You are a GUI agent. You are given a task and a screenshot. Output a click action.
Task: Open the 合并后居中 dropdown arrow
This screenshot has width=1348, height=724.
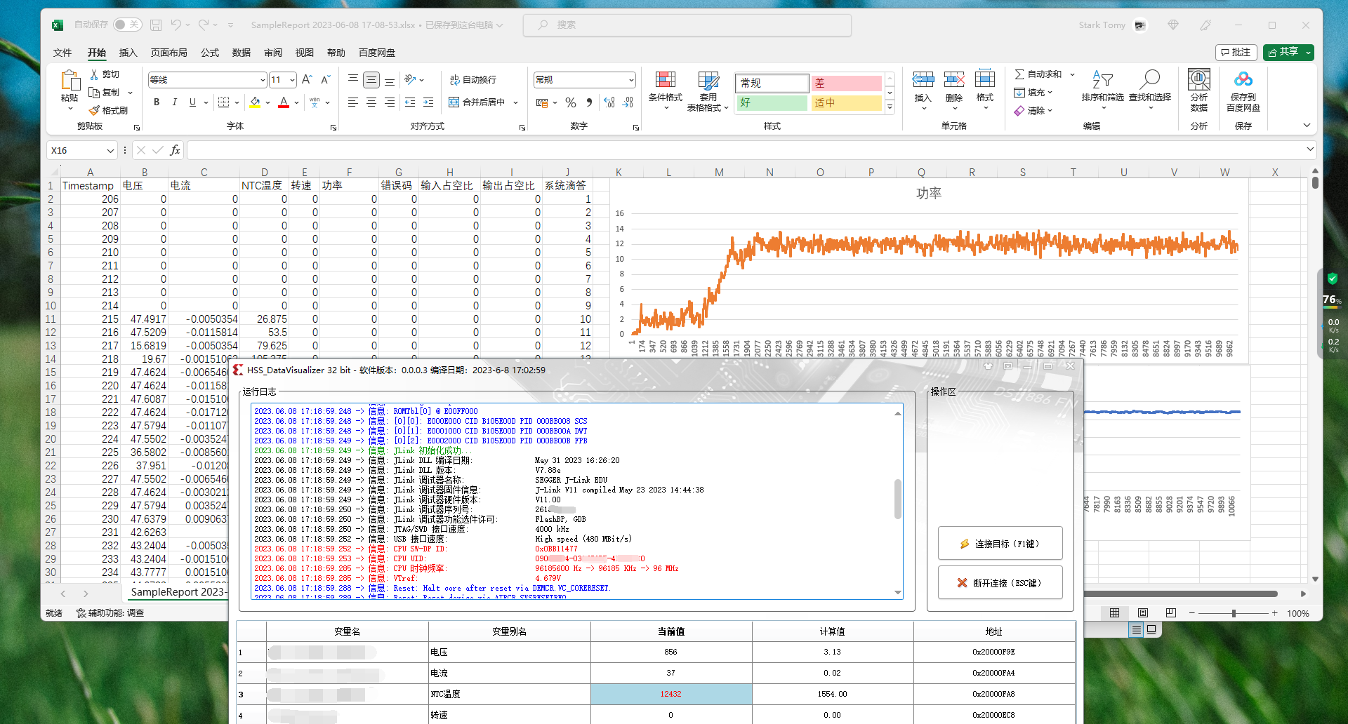[516, 102]
